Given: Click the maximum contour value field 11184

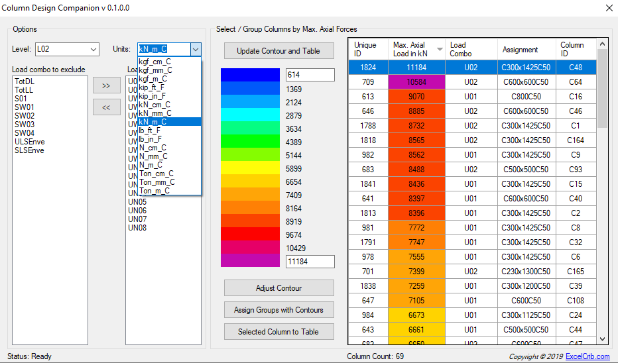Looking at the screenshot, I should pos(310,262).
